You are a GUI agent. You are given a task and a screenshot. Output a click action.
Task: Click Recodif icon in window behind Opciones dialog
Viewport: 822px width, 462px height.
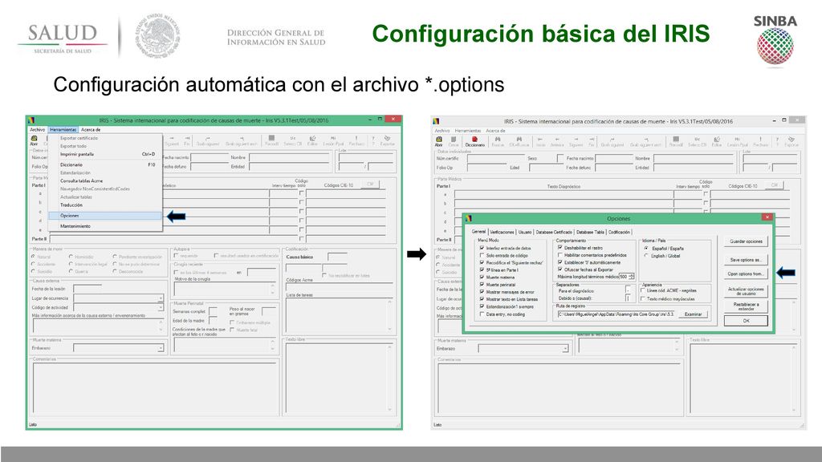[x=676, y=141]
